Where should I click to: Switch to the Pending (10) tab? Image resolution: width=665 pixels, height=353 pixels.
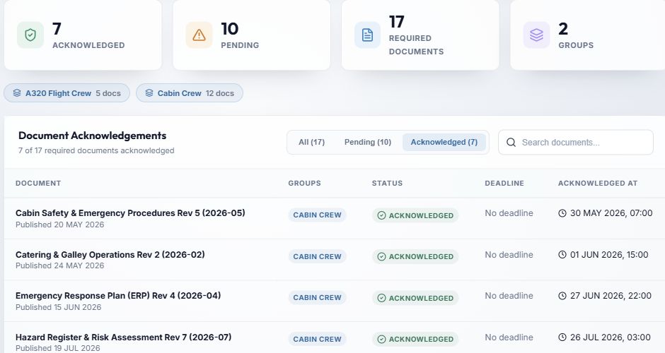point(367,142)
